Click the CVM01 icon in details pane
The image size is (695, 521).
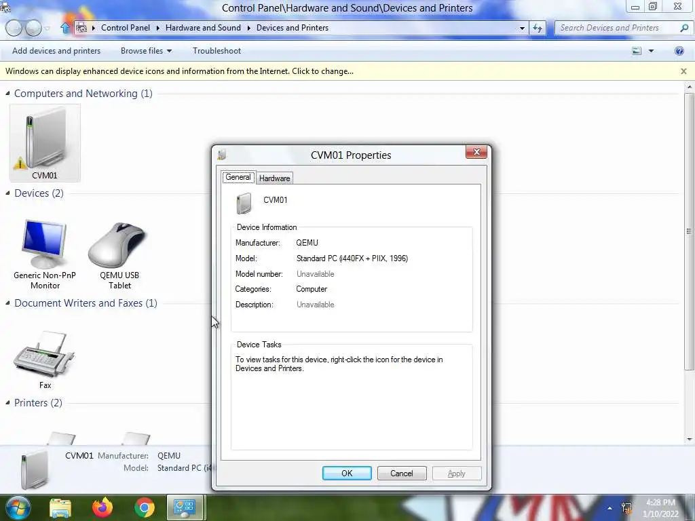click(x=35, y=470)
